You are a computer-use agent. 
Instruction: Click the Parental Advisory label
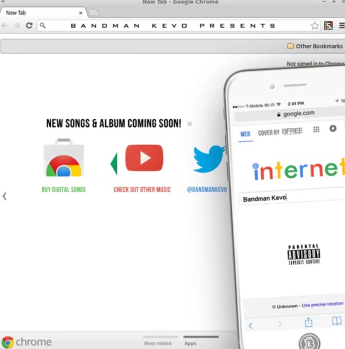pos(304,254)
